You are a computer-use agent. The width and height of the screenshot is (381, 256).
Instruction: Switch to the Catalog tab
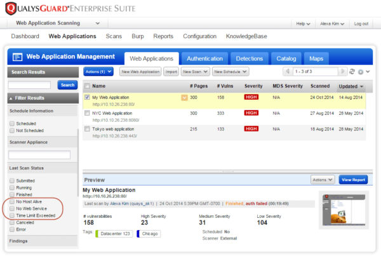point(286,58)
